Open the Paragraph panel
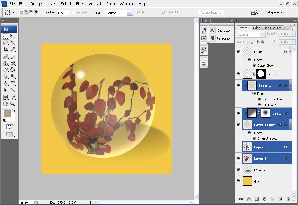Image resolution: width=298 pixels, height=205 pixels. point(221,38)
